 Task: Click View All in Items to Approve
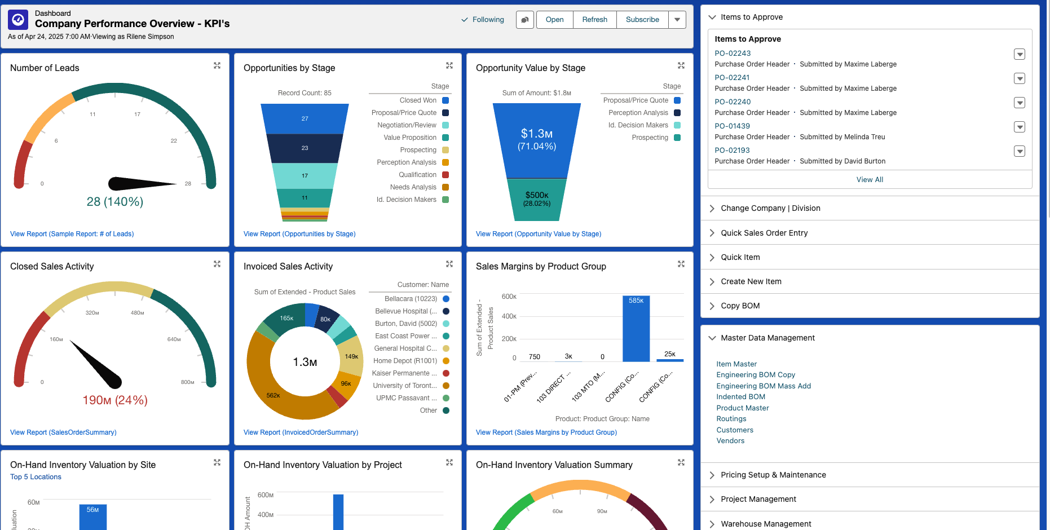(870, 180)
